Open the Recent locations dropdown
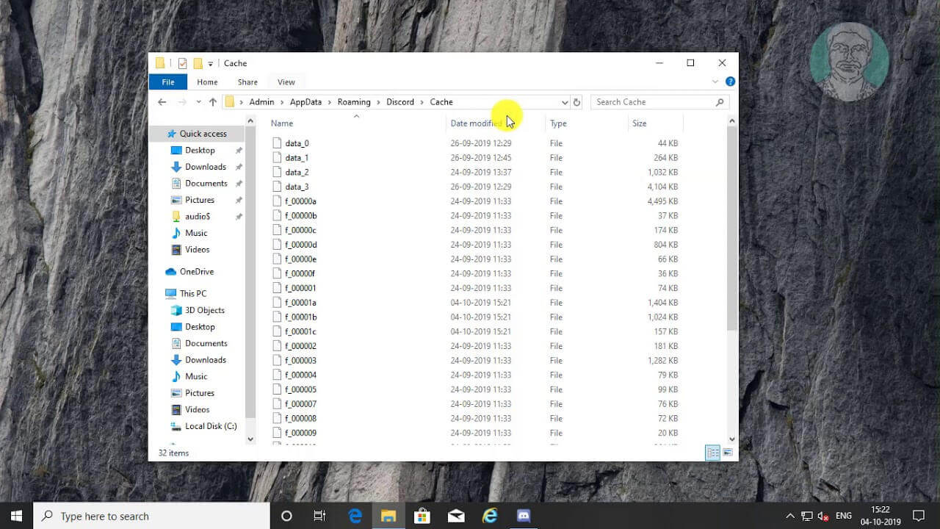Screen dimensions: 940x529 198,102
